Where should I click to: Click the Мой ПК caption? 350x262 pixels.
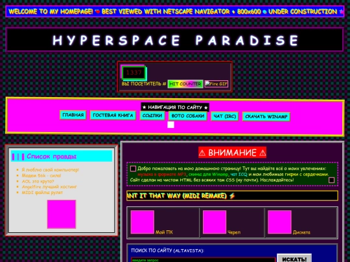tap(164, 232)
